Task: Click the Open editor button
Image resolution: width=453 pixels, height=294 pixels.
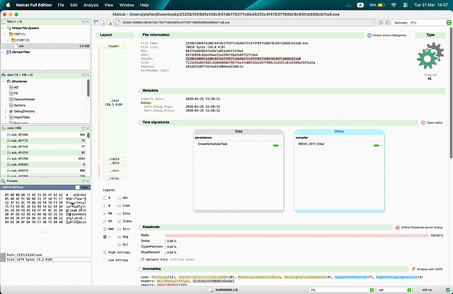Action: 432,123
